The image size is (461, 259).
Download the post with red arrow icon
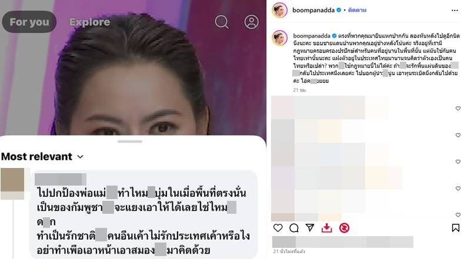327,228
